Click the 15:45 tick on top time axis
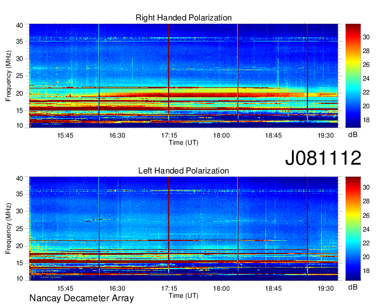Screen dimensions: 376x305 point(65,135)
